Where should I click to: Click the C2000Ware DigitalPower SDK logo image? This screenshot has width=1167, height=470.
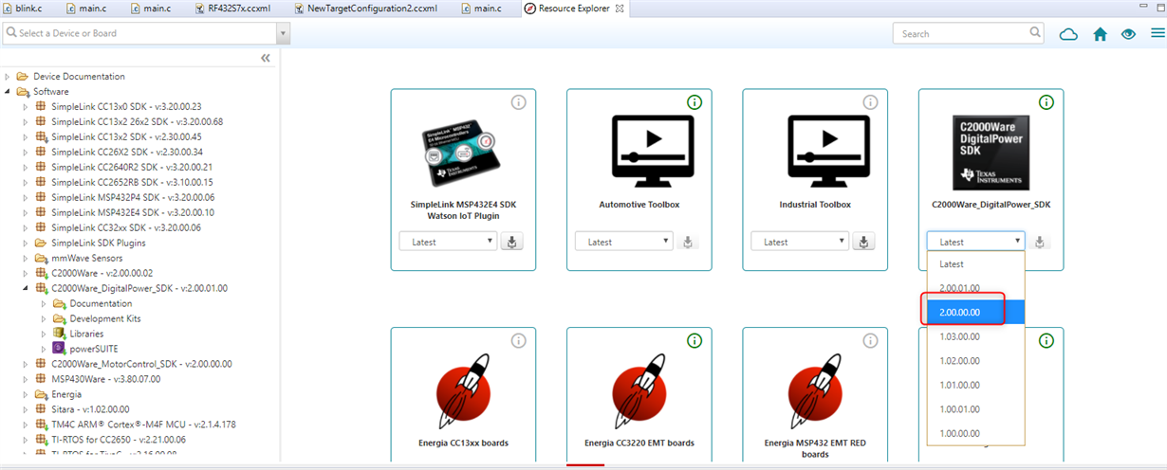(991, 153)
